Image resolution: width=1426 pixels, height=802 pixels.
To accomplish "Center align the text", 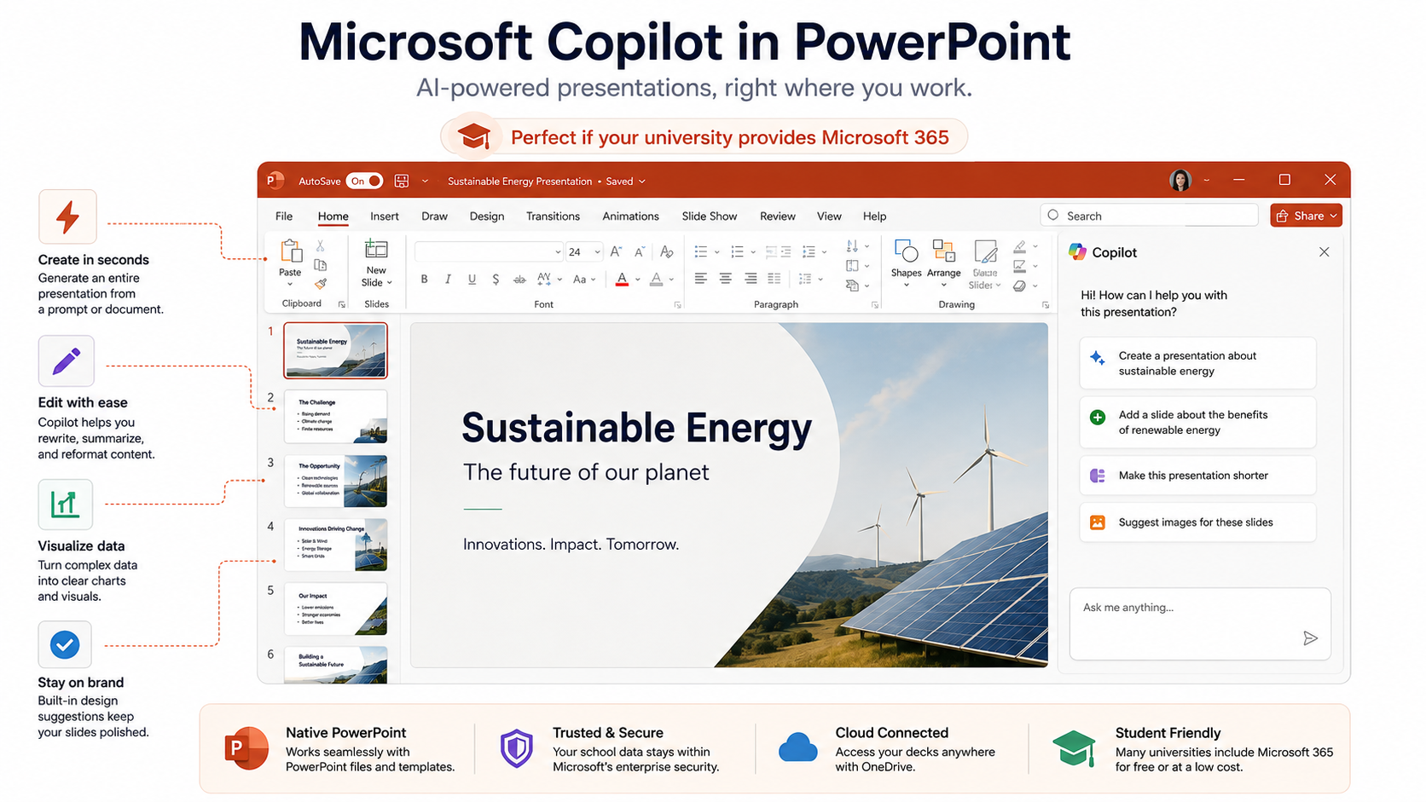I will pyautogui.click(x=726, y=279).
